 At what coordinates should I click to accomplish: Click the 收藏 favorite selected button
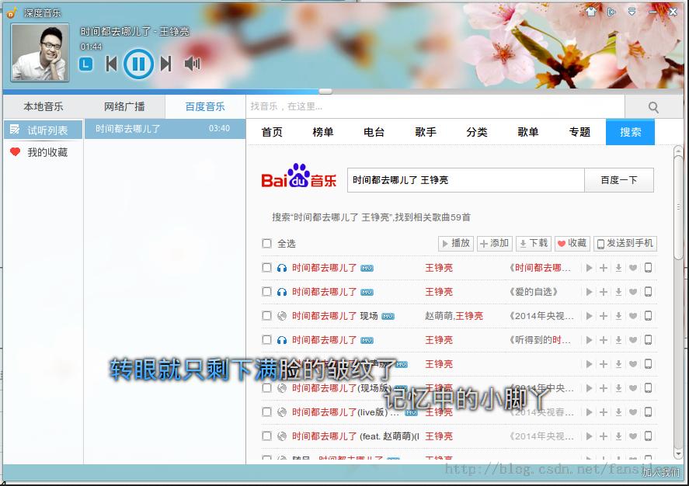point(572,243)
